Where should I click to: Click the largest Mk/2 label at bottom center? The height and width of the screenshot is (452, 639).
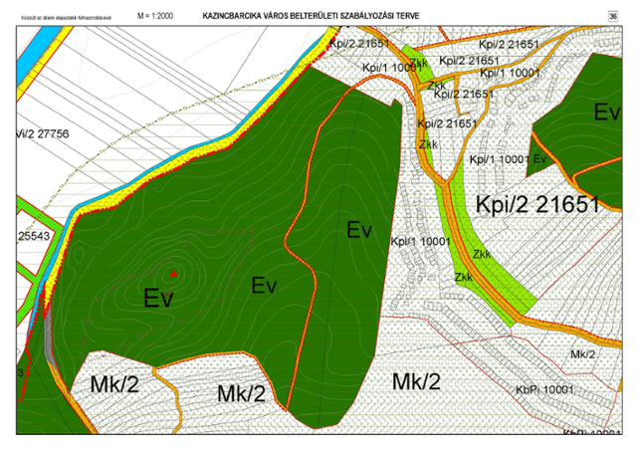(x=416, y=381)
